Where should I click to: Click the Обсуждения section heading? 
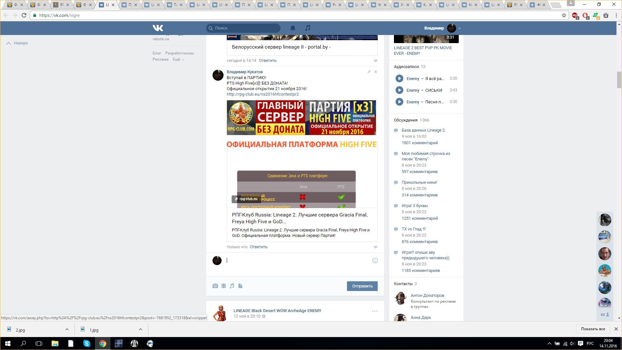(x=406, y=120)
